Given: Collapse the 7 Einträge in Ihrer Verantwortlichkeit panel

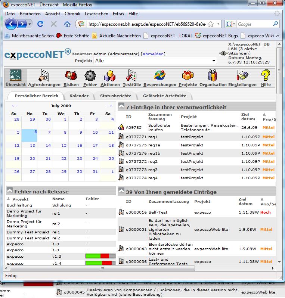Looking at the screenshot, I should 121,107.
